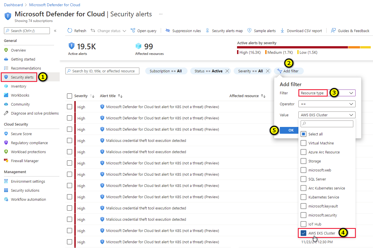Click the Inventory cube icon

6,86
